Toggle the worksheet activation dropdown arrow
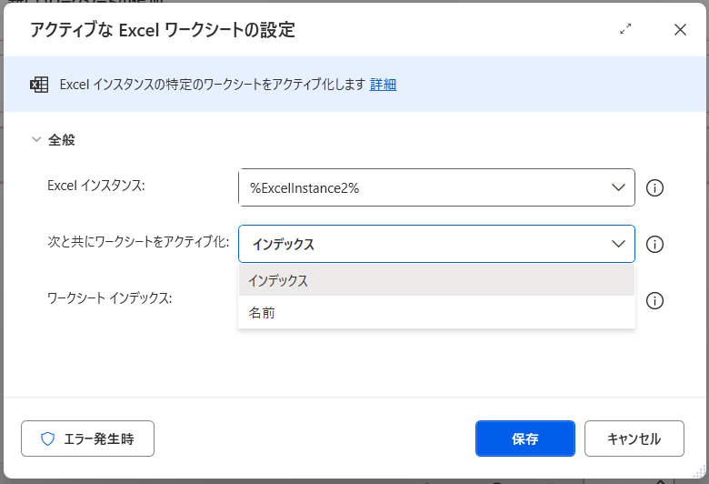The image size is (709, 484). tap(618, 244)
